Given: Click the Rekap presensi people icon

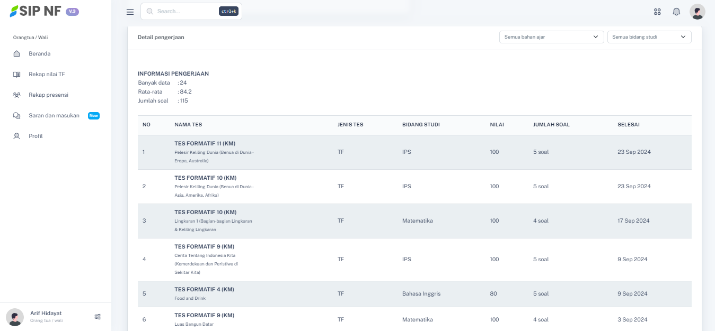Looking at the screenshot, I should point(17,95).
